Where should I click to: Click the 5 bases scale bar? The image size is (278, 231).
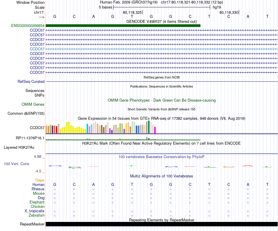162,7
